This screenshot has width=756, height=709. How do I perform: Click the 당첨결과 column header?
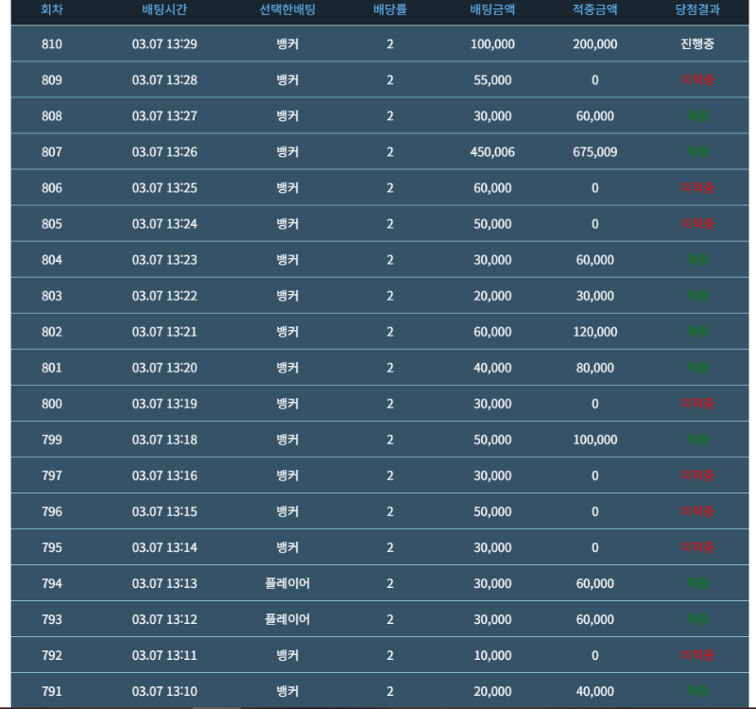tap(697, 10)
